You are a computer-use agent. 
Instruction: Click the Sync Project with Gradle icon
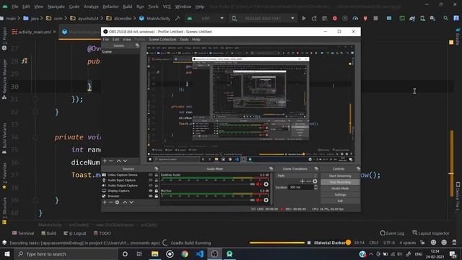412,18
